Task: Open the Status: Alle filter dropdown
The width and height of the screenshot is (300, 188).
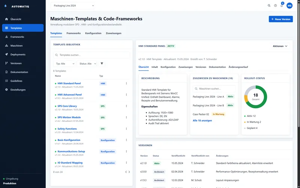Action: [87, 64]
